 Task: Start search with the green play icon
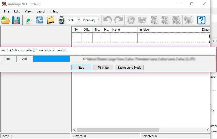[x=29, y=20]
